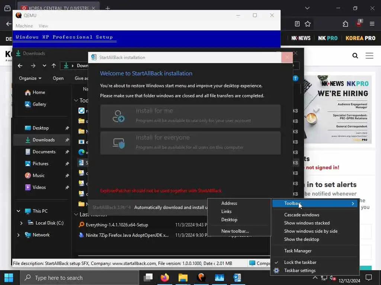Click Explorer forward arrow in Downloads
This screenshot has height=285, width=381.
(33, 66)
